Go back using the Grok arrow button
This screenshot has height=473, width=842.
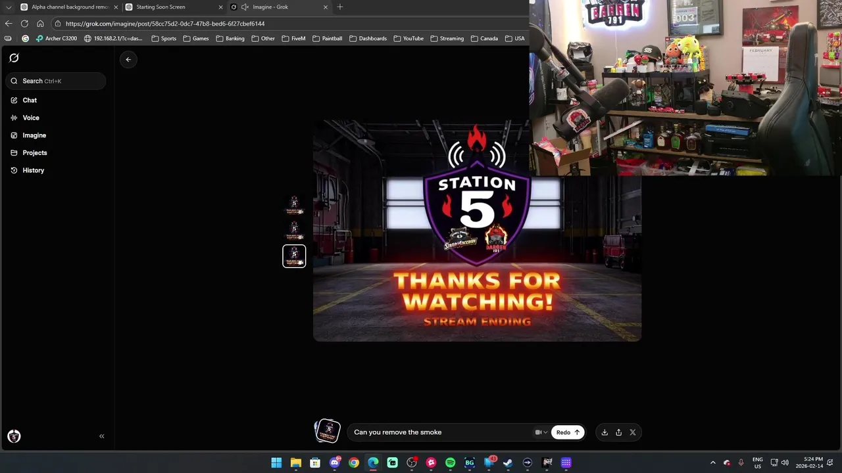(128, 59)
